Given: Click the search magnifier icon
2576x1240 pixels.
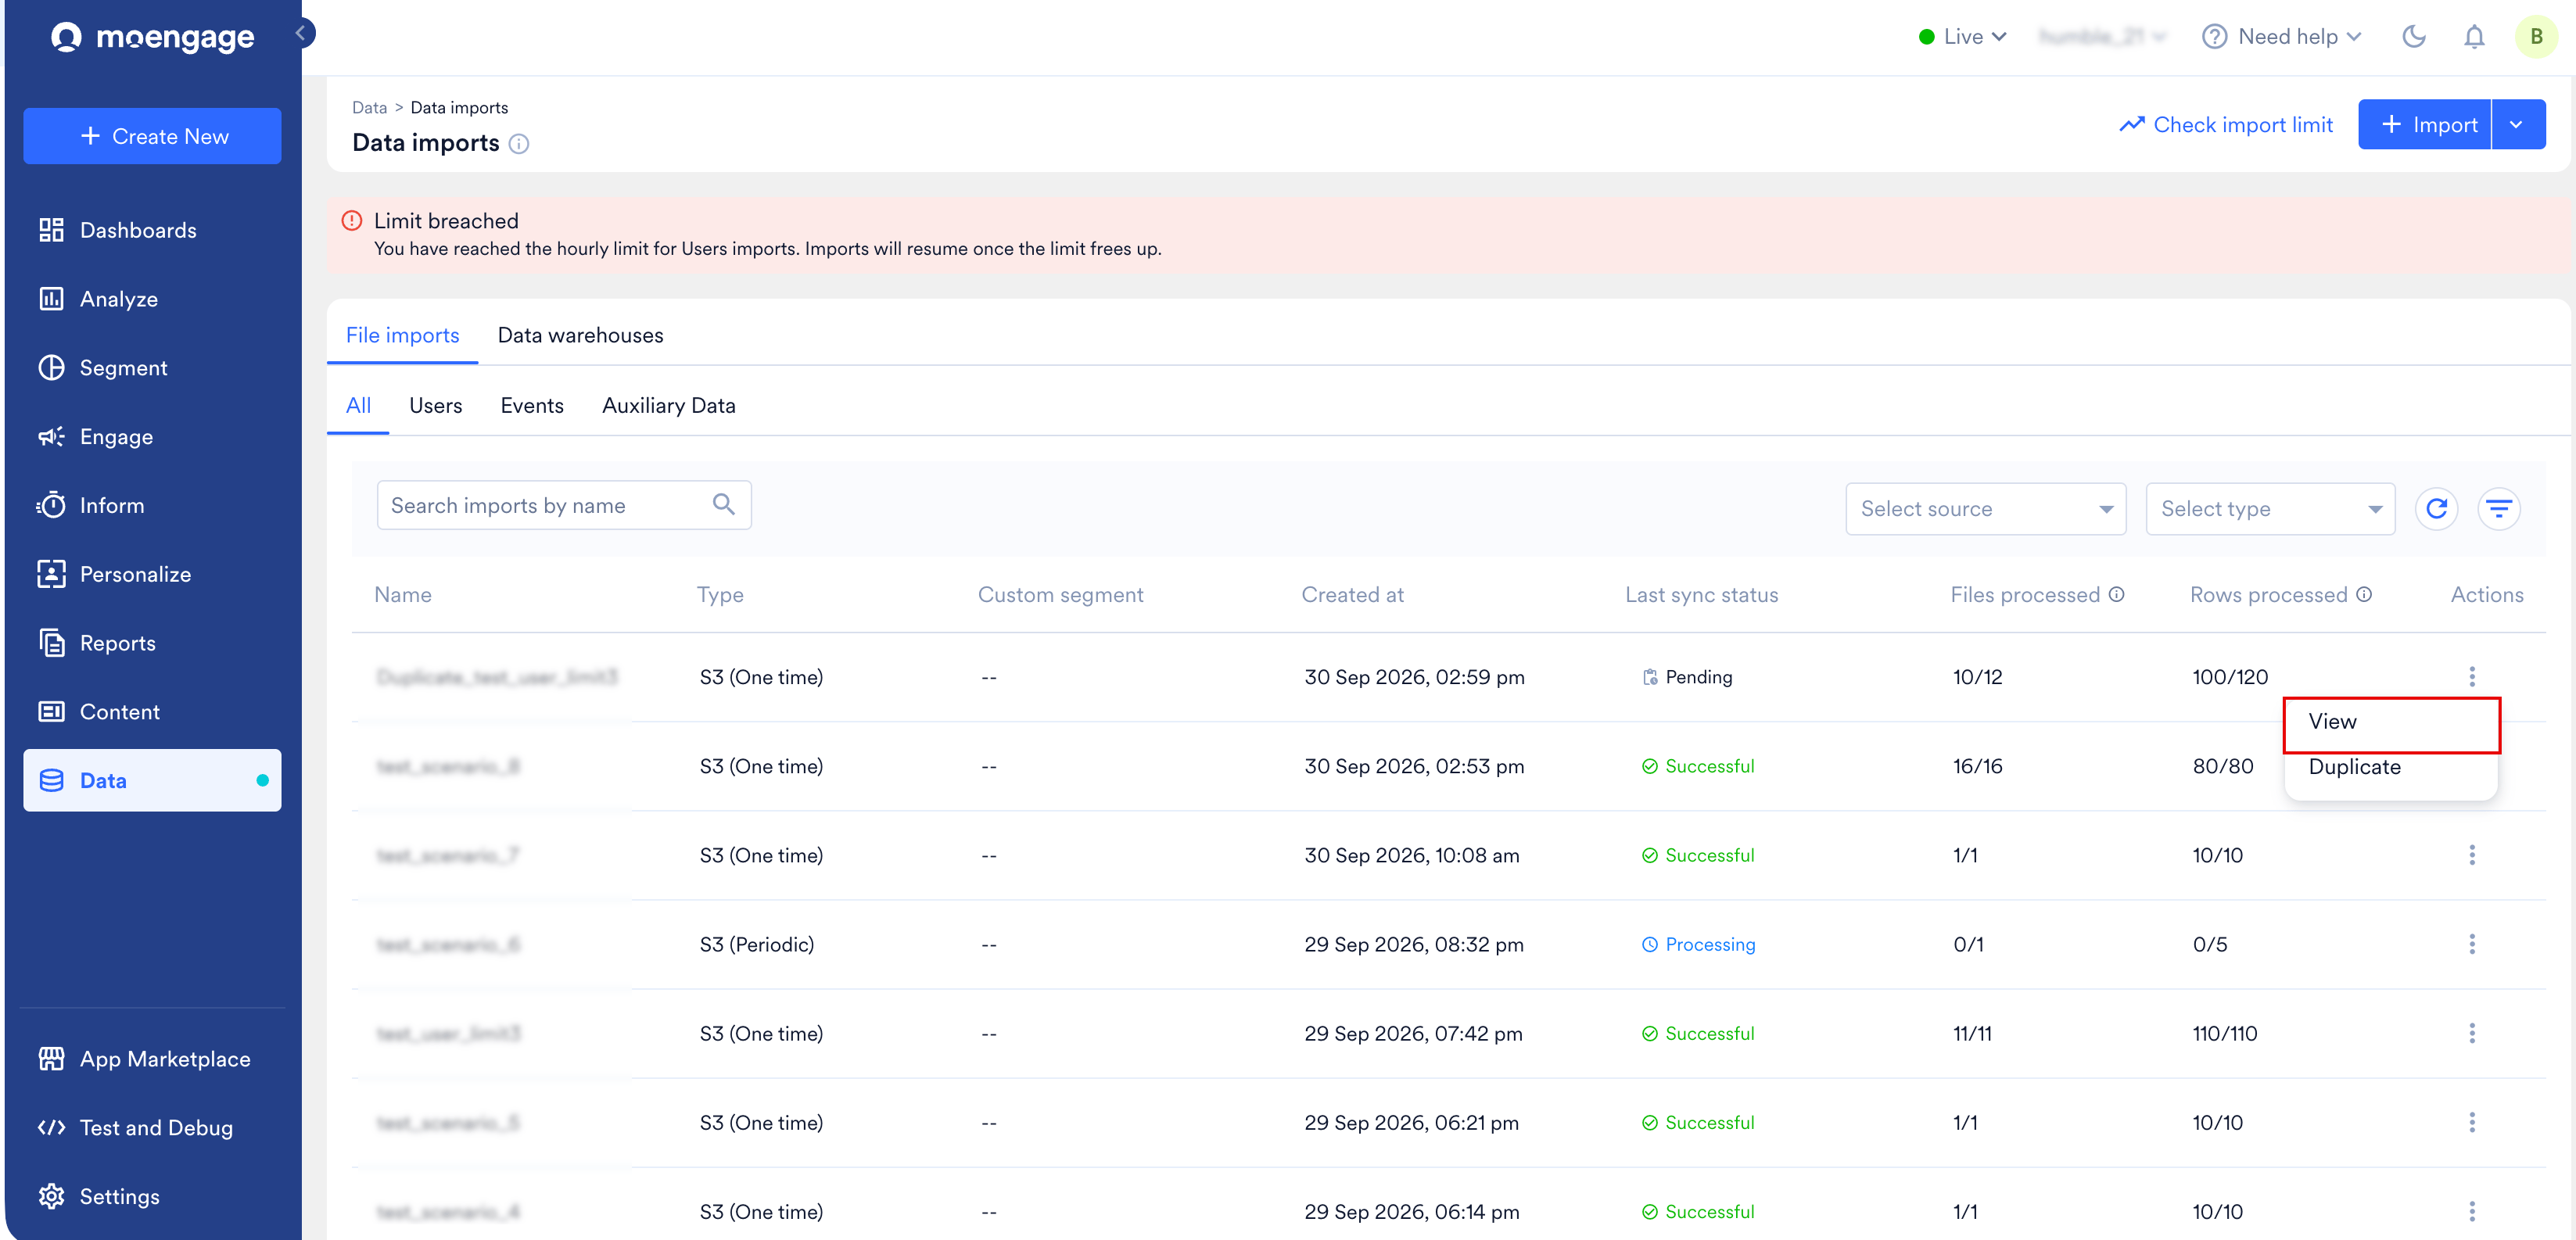Looking at the screenshot, I should tap(724, 505).
